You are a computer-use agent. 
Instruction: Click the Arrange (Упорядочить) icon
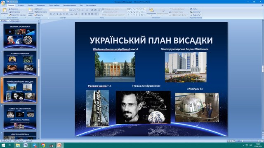[x=151, y=10]
